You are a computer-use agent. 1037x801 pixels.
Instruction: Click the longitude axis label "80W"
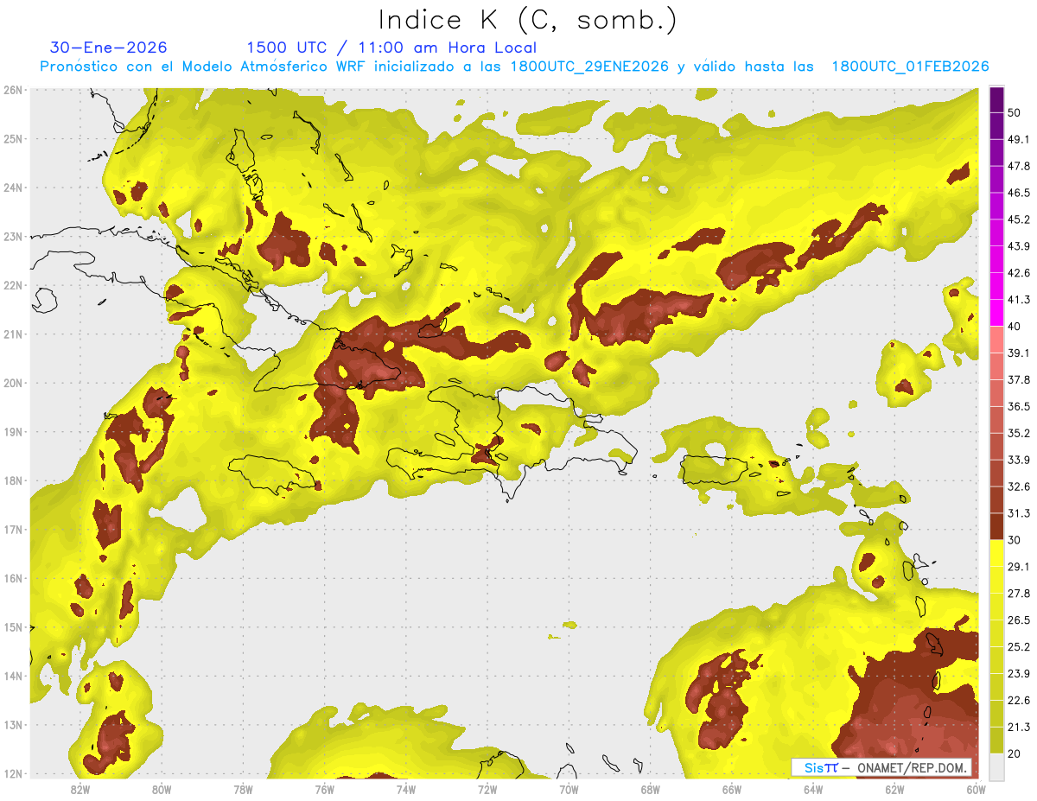click(x=161, y=789)
